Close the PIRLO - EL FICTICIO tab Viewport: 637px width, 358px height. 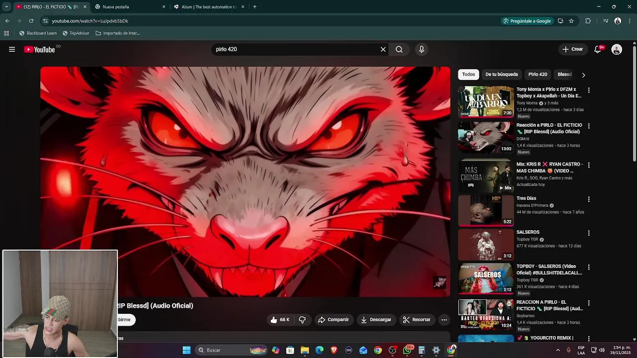pos(85,7)
